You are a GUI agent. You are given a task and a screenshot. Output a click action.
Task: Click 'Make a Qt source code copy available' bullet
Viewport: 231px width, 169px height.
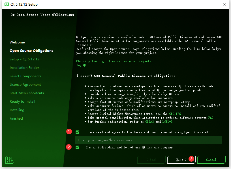coord(130,98)
